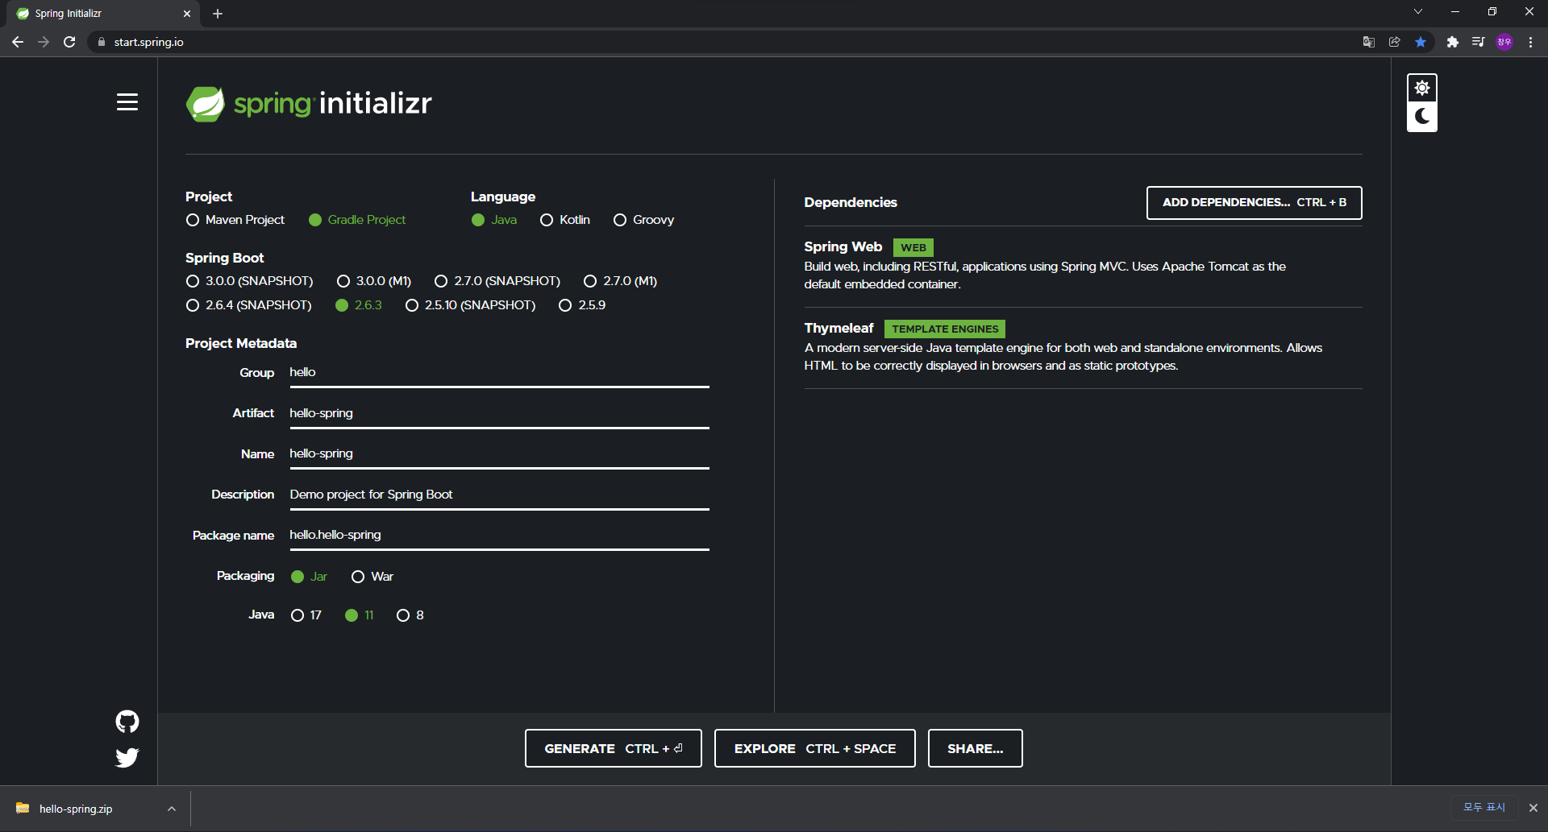Close the Spring Initializr tab
1548x832 pixels.
point(187,14)
